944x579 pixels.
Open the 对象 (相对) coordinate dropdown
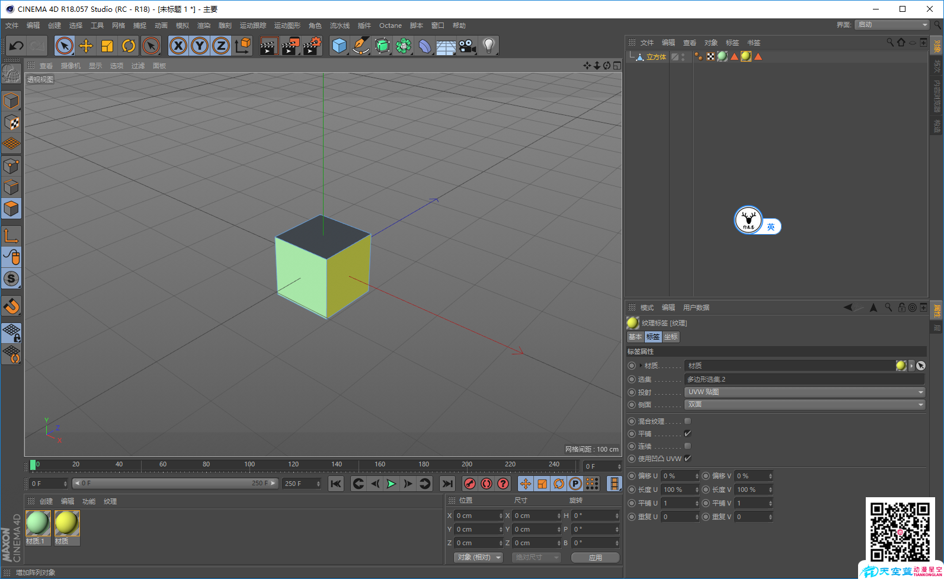click(x=479, y=557)
